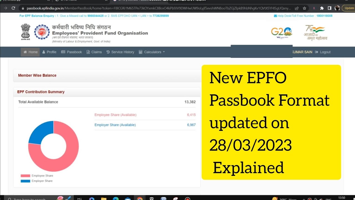This screenshot has width=355, height=200.
Task: Click the EPFO circular logo
Action: click(42, 32)
